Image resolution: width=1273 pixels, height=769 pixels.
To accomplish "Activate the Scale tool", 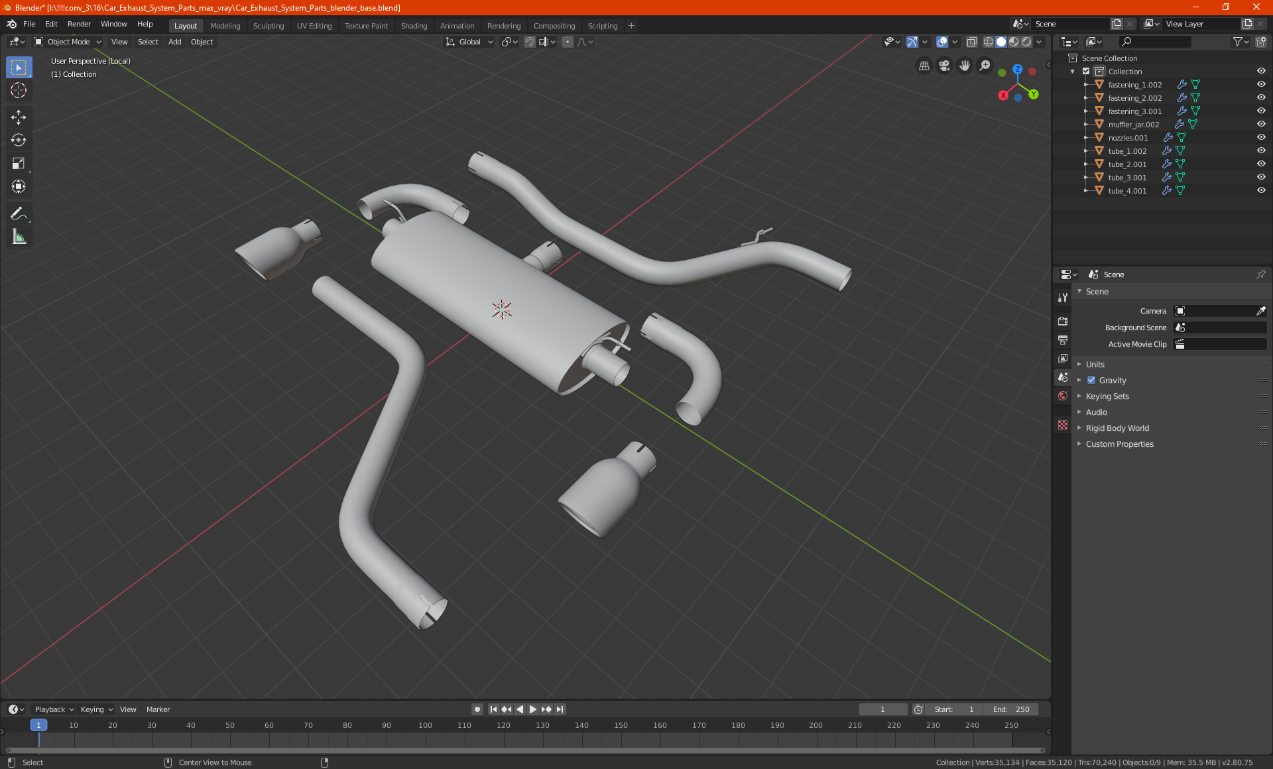I will click(x=19, y=163).
